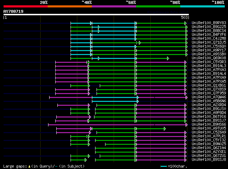Select subject label UniRef100_B9N0Z5

[209, 144]
